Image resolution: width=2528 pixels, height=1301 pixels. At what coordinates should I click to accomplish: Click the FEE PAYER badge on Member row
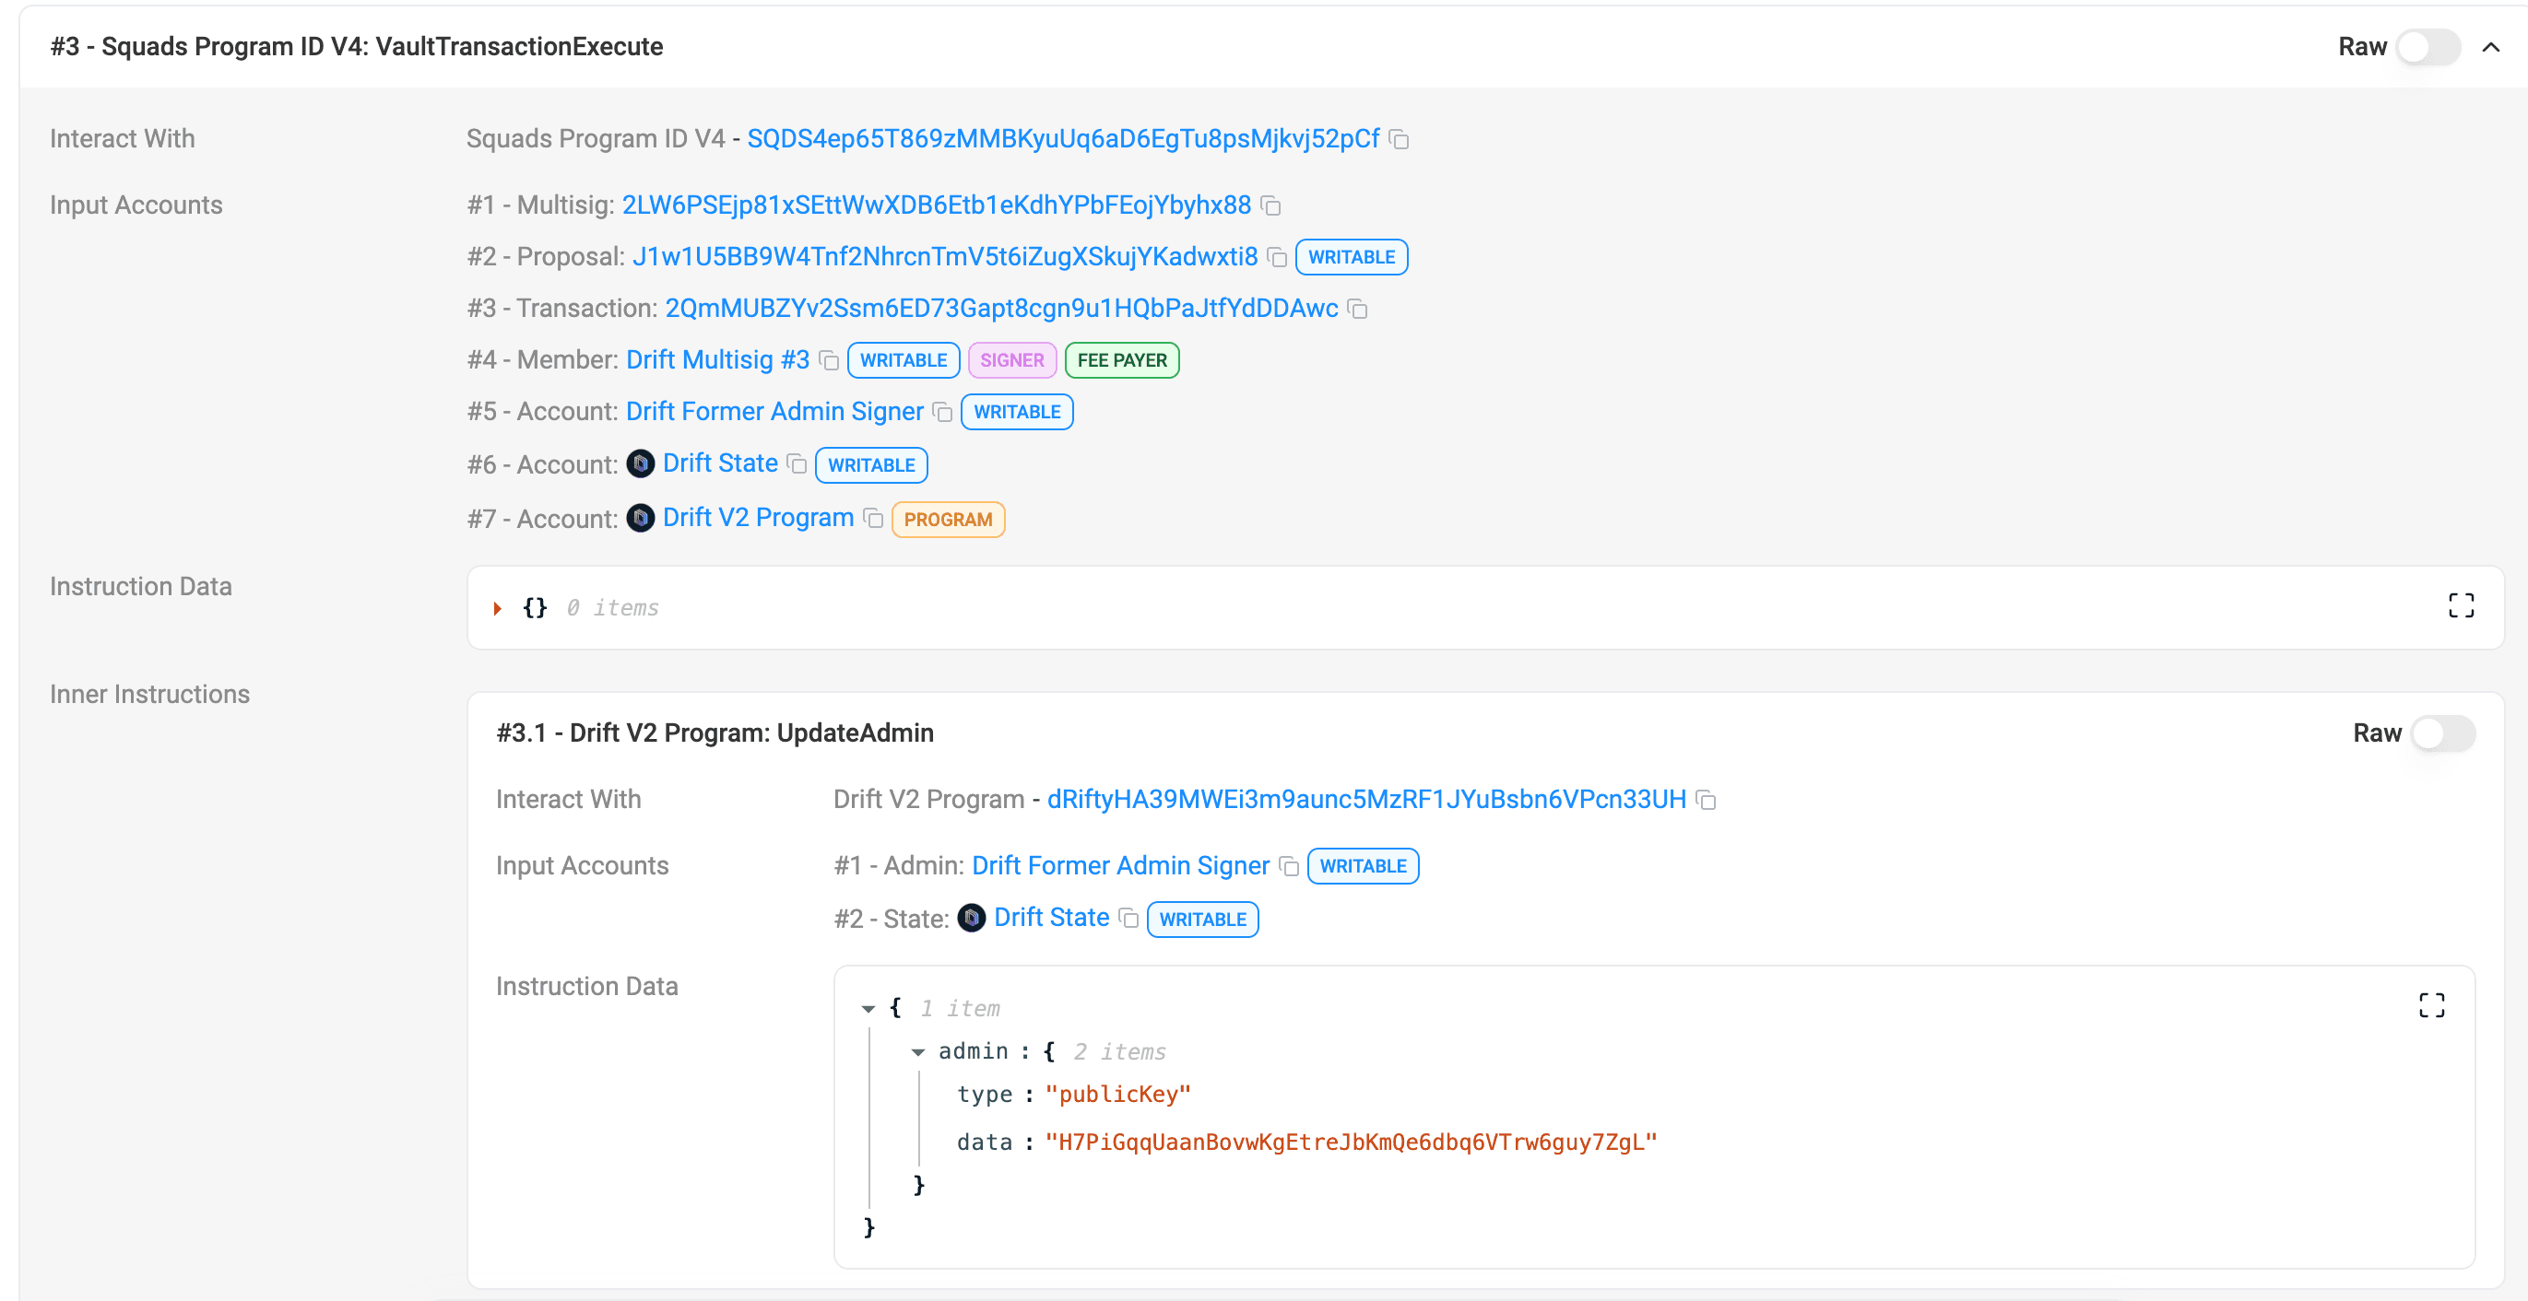tap(1121, 361)
